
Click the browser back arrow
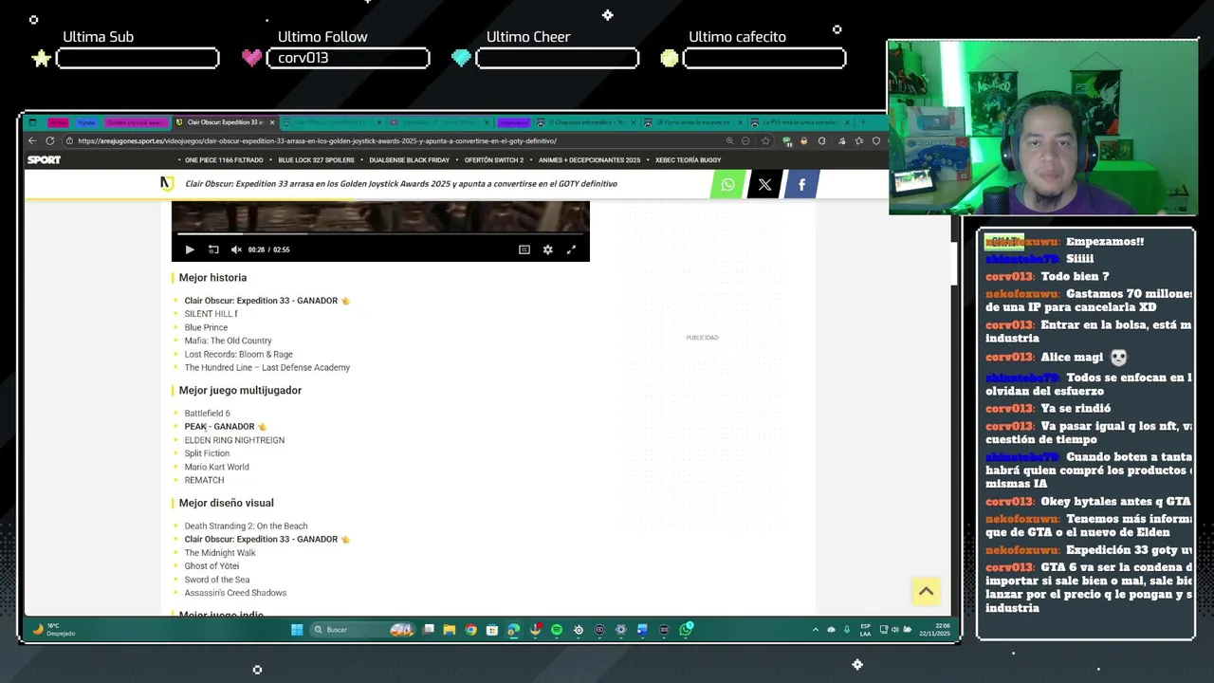point(32,140)
